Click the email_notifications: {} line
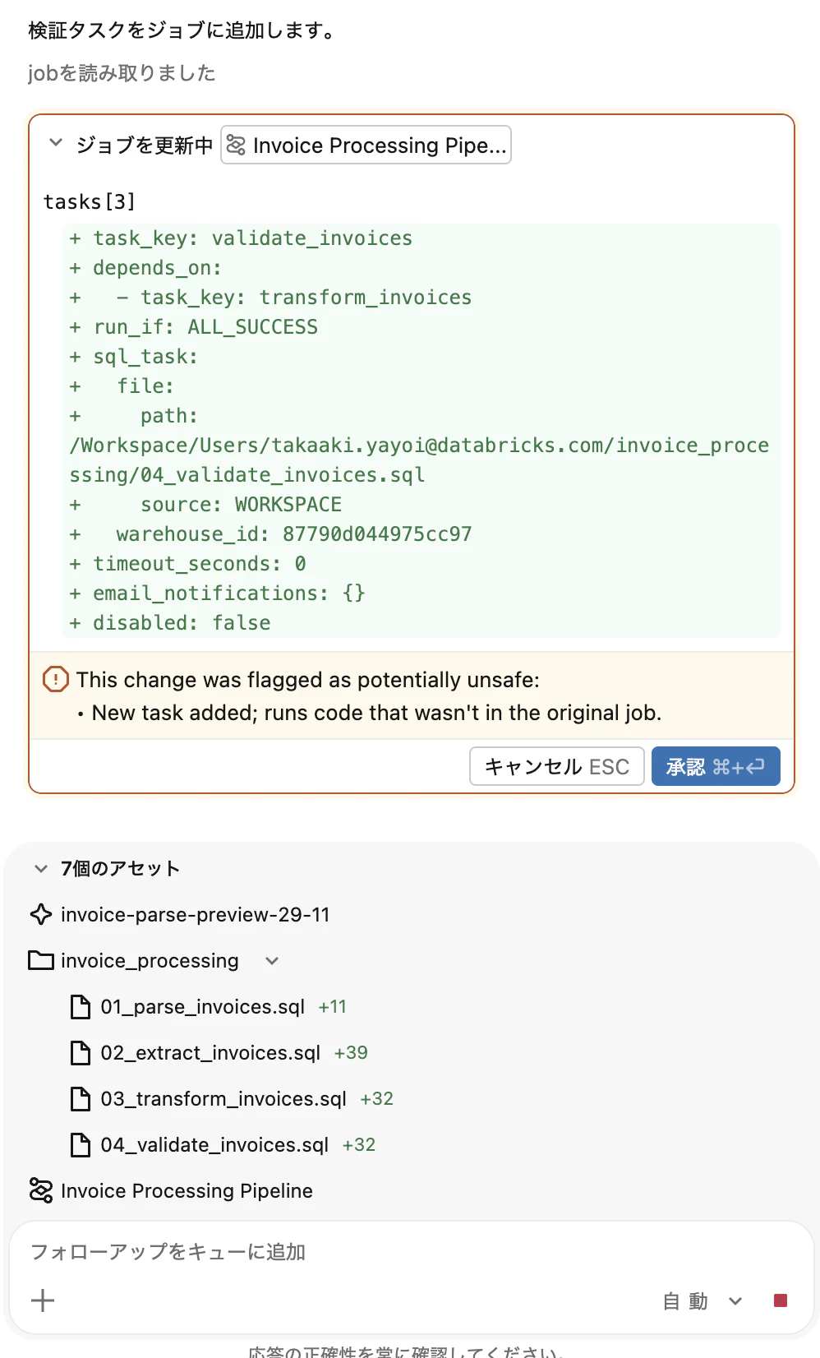 click(218, 593)
